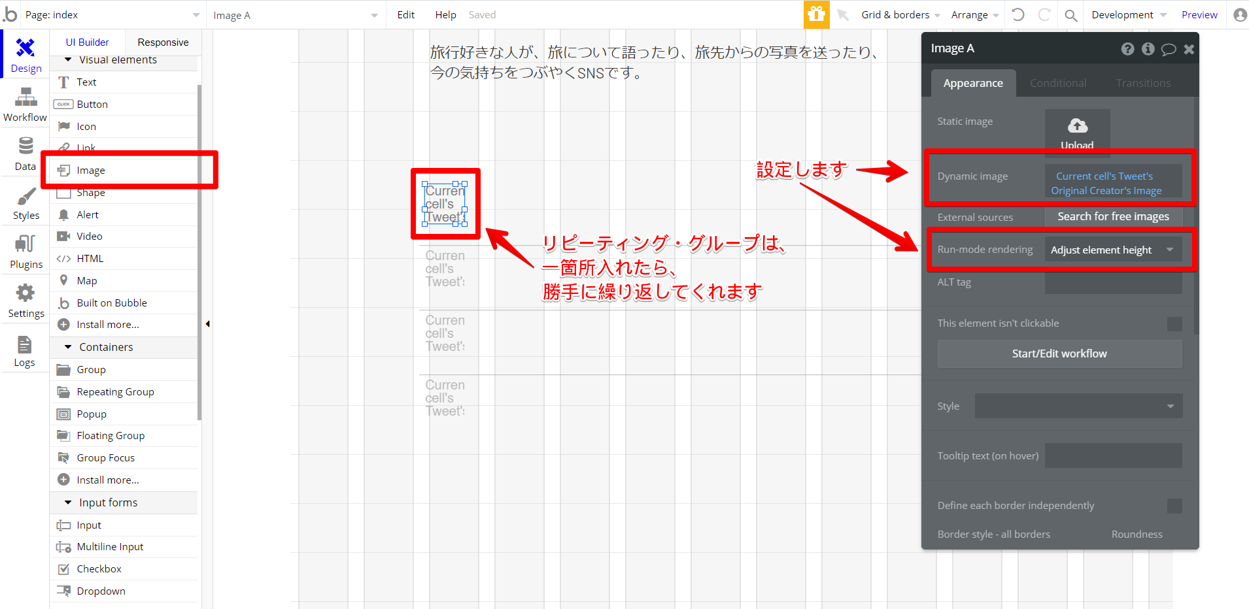
Task: Click the Bubble logo icon
Action: pyautogui.click(x=10, y=14)
